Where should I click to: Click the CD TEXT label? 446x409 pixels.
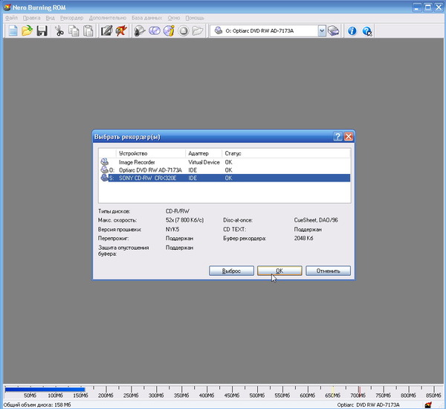click(234, 229)
